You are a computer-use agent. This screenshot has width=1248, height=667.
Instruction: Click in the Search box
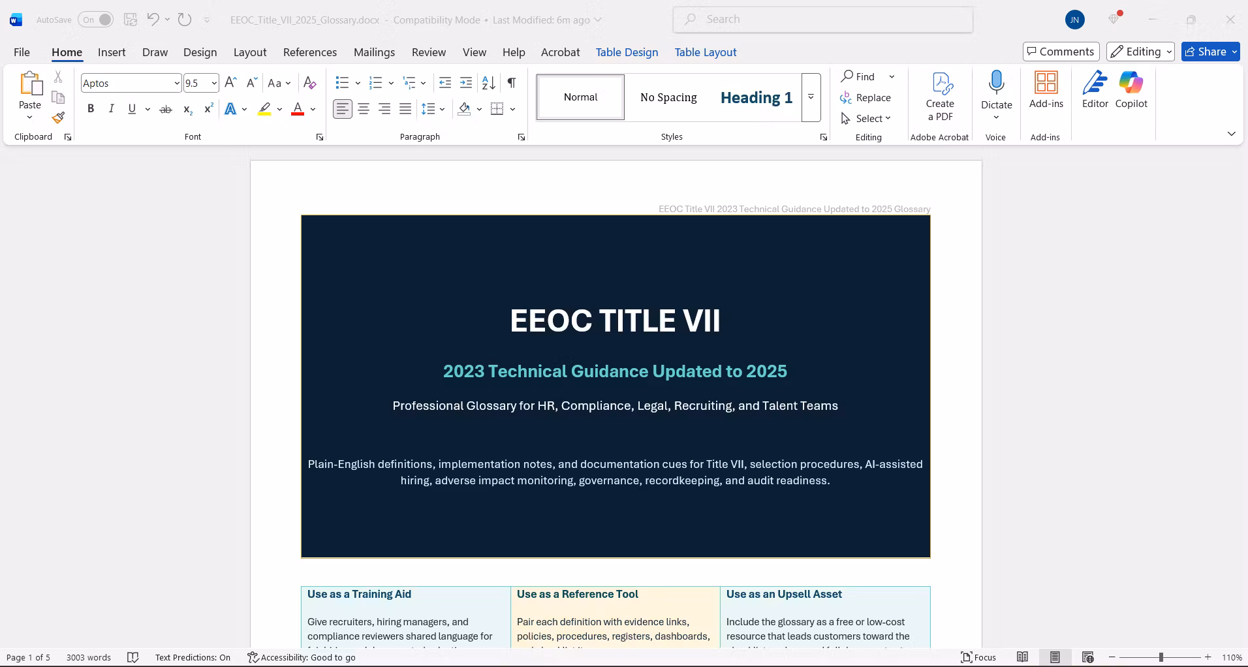coord(823,20)
